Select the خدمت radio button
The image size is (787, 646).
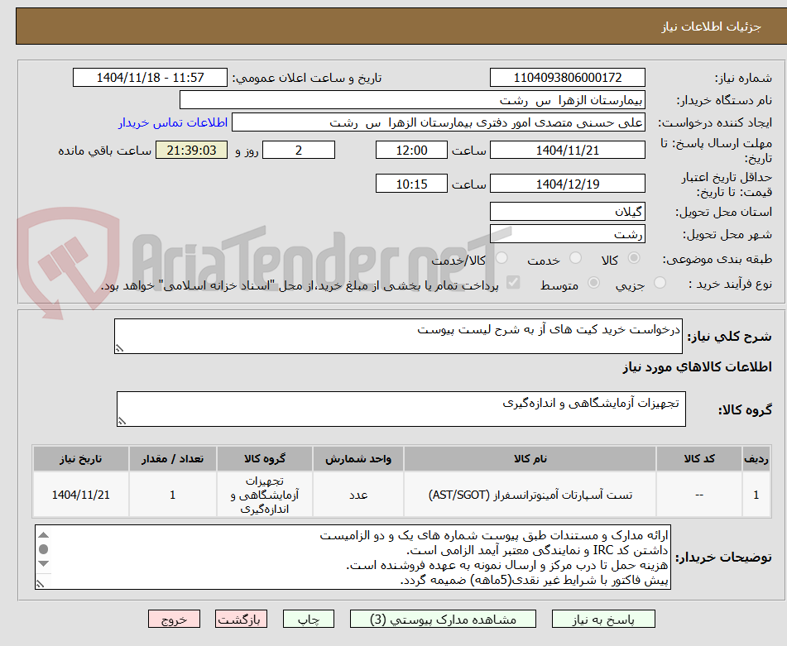[576, 258]
